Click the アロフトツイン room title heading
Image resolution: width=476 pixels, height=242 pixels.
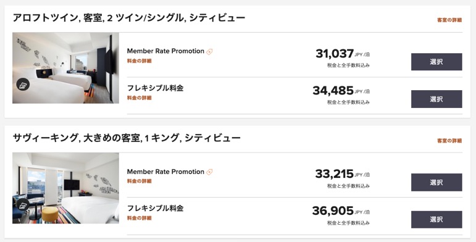click(128, 18)
